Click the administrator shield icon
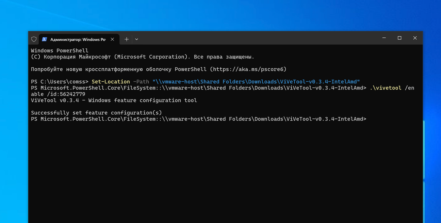This screenshot has height=223, width=441. (34, 39)
